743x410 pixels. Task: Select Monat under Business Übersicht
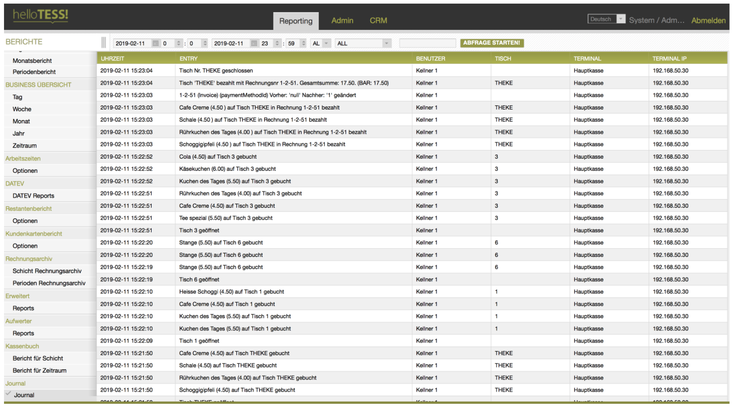click(x=21, y=121)
